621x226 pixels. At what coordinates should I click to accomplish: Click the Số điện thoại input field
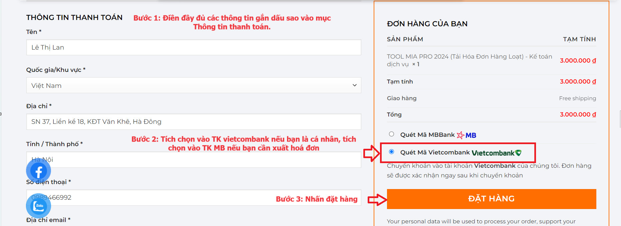click(x=194, y=198)
